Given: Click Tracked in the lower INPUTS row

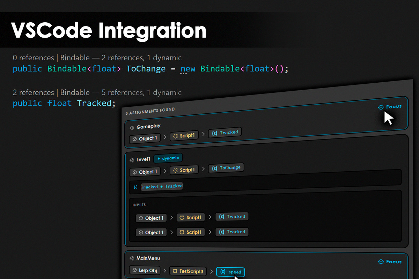Looking at the screenshot, I should point(232,232).
